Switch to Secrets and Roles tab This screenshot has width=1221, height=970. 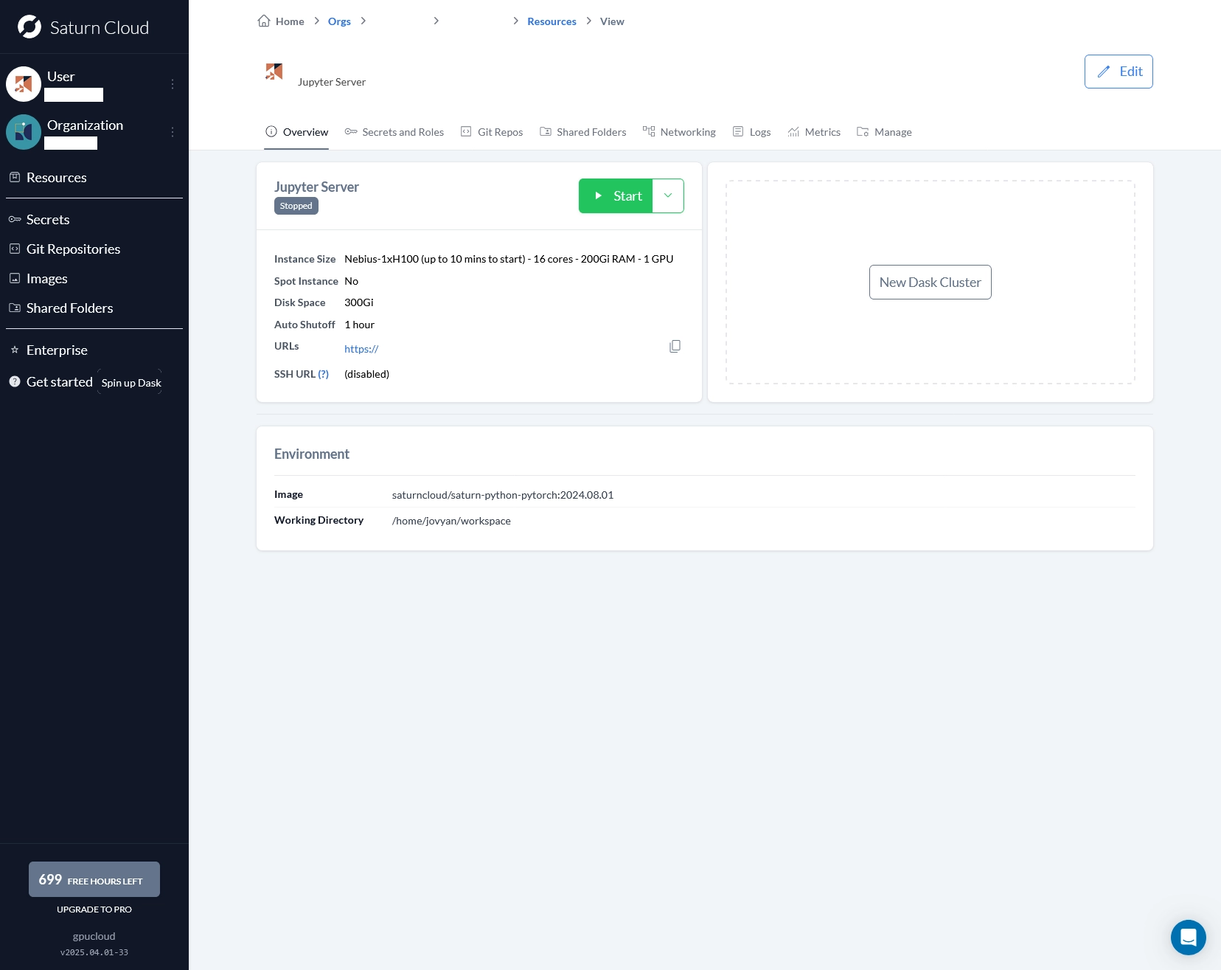point(394,132)
